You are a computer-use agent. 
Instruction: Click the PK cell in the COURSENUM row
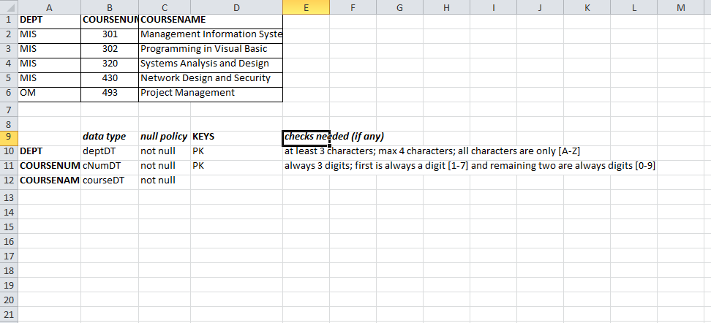[x=236, y=166]
